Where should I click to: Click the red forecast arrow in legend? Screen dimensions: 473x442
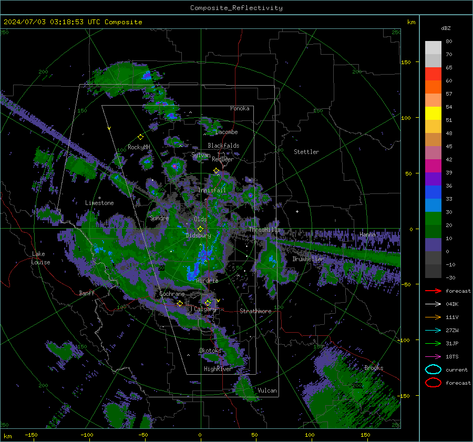pos(433,291)
